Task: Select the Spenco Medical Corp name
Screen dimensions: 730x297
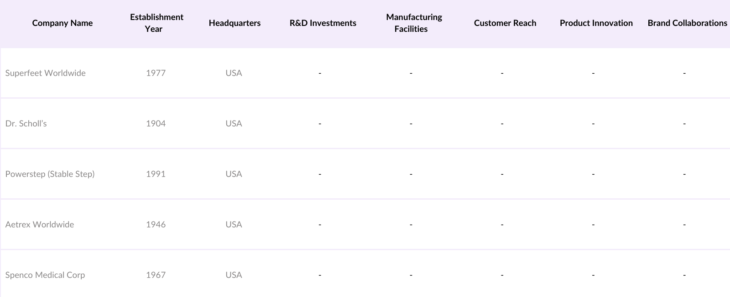Action: [45, 275]
